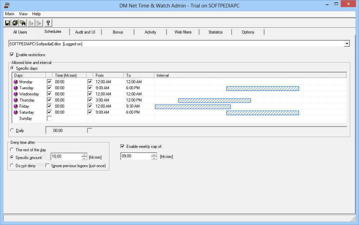Click Tuesday's blue hatched interval bar
This screenshot has width=359, height=225.
click(x=263, y=88)
